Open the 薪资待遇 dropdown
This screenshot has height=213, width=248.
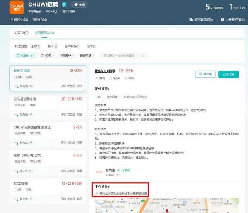(87, 55)
